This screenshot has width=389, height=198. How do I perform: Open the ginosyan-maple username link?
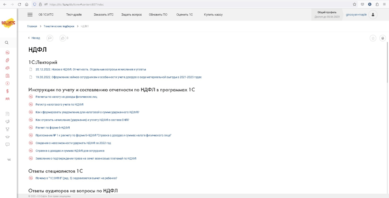(356, 15)
